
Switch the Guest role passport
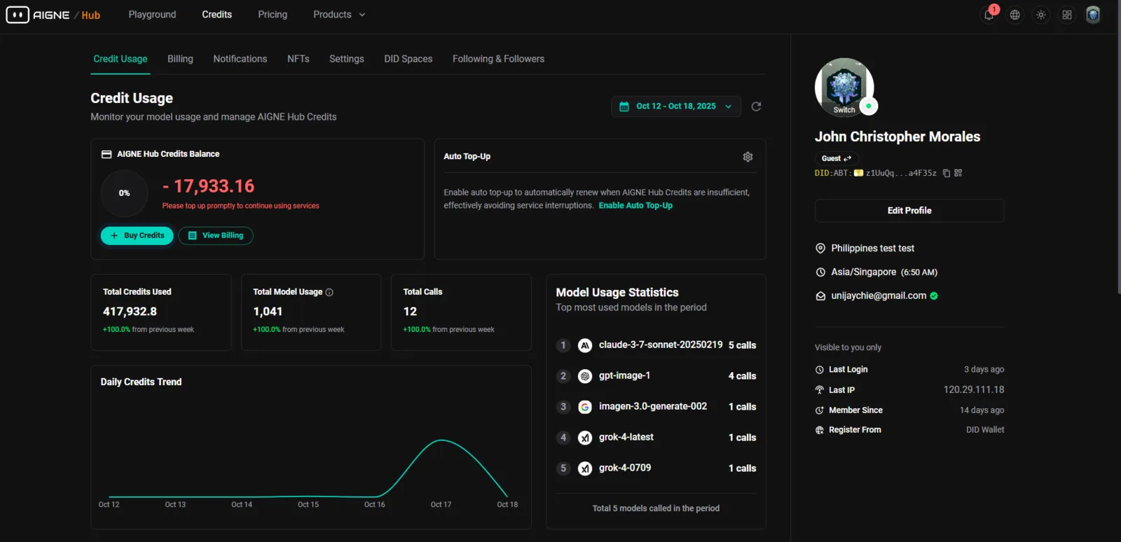coord(837,159)
